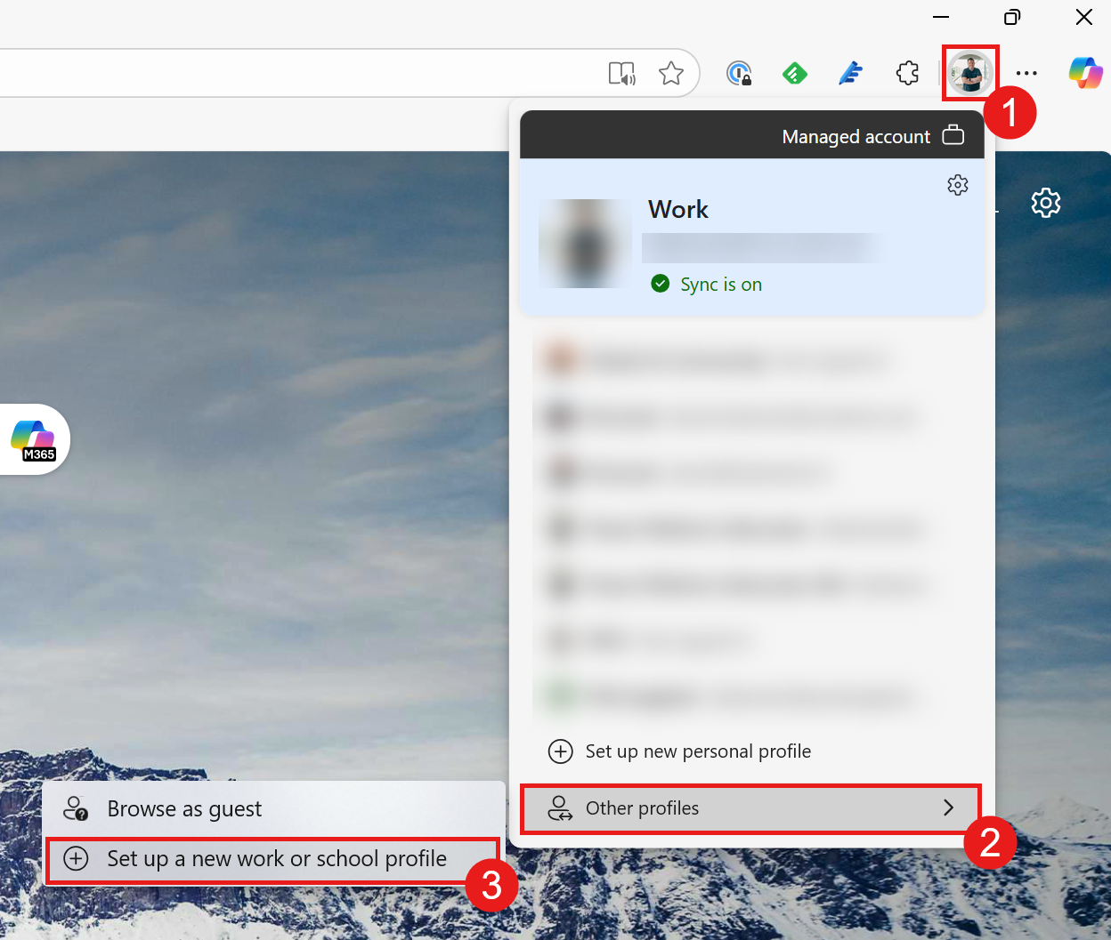Select Browse as guest
The image size is (1111, 940).
pos(183,808)
